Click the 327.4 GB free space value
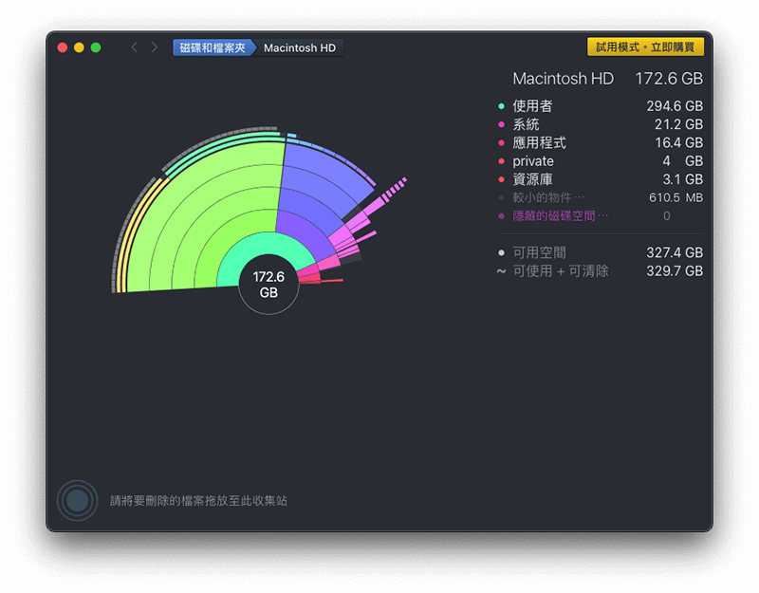The height and width of the screenshot is (593, 759). pyautogui.click(x=675, y=252)
